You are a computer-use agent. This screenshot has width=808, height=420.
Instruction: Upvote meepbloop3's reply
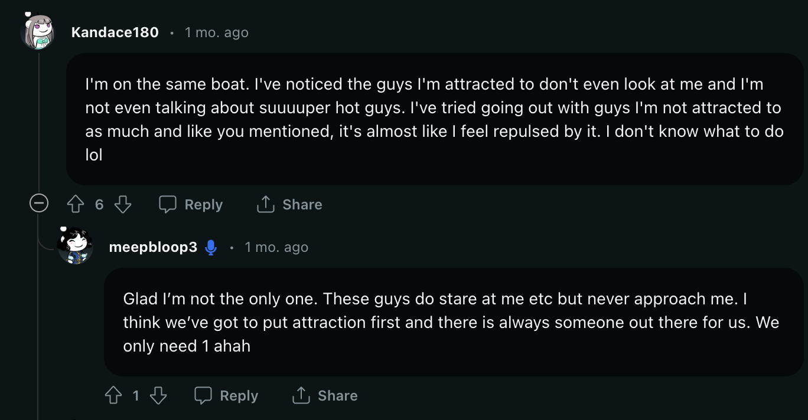[x=113, y=396]
